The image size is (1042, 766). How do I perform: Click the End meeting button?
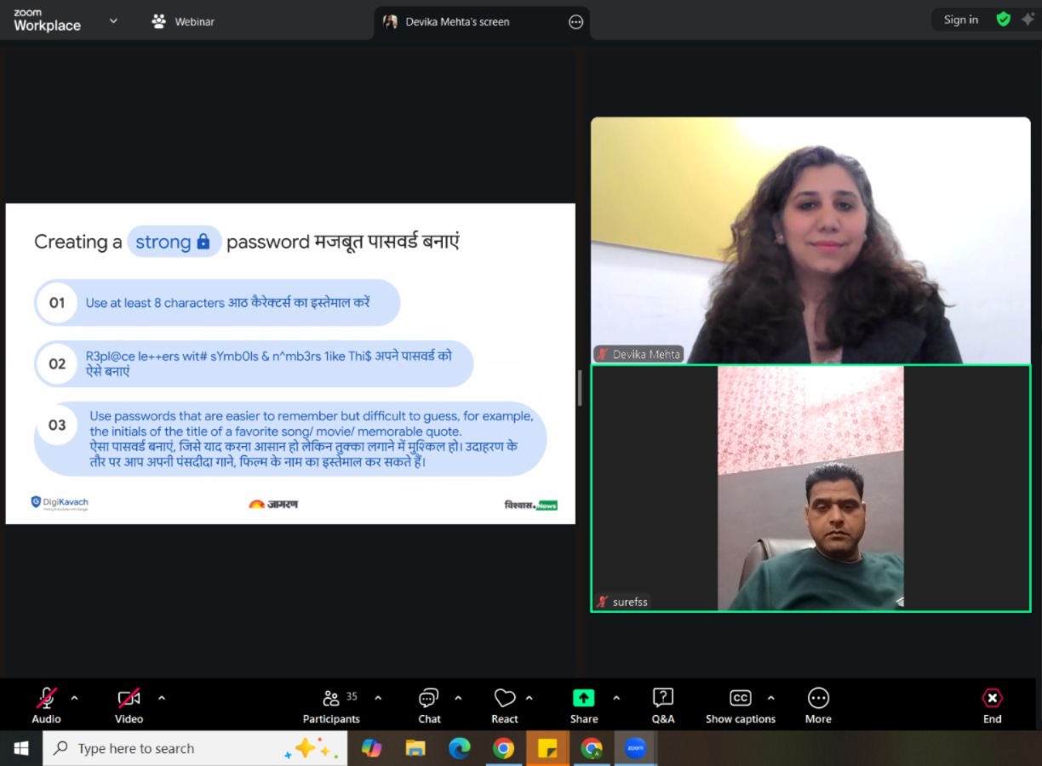(x=992, y=706)
